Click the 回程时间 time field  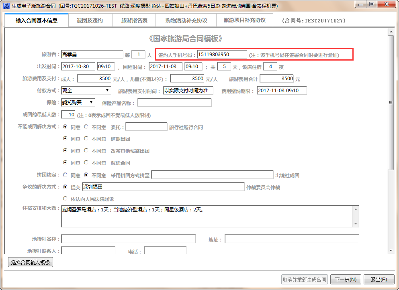coord(194,67)
